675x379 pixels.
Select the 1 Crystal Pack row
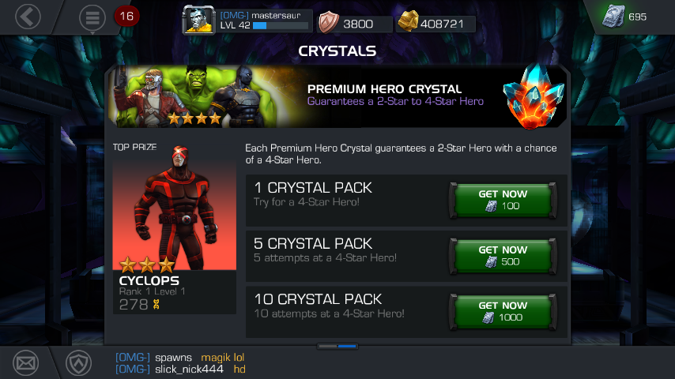(406, 201)
